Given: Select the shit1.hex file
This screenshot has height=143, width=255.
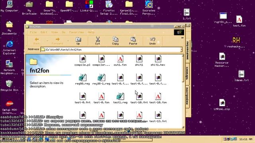Looking at the screenshot, I should tap(158, 60).
